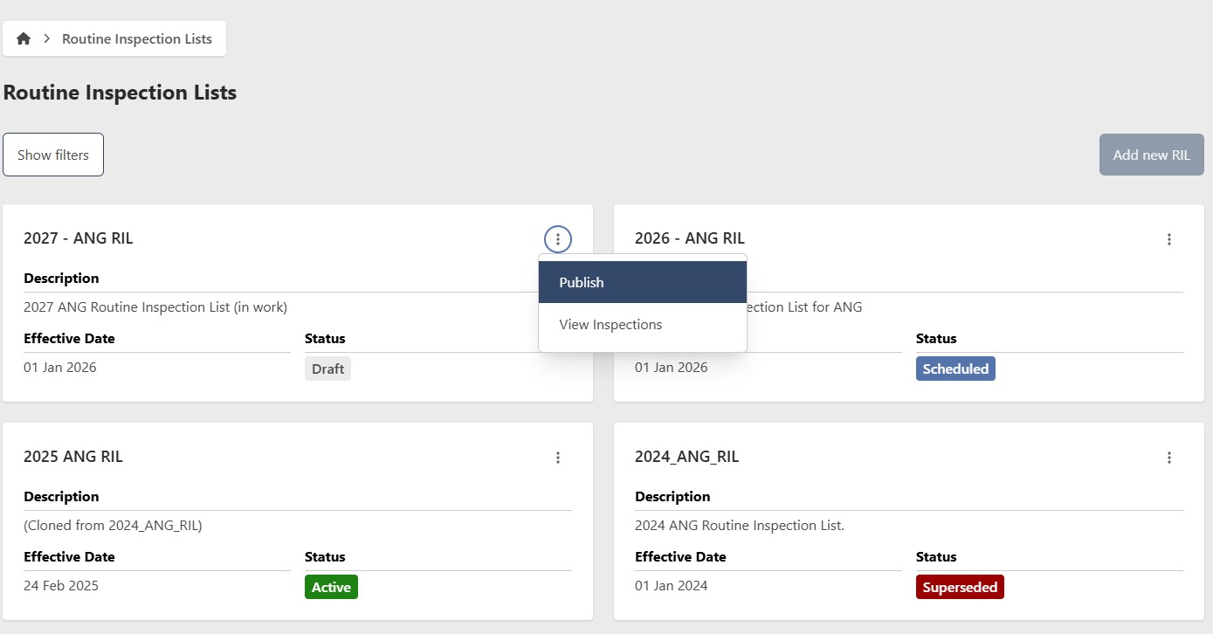Click the green Active status badge
1213x634 pixels.
pyautogui.click(x=331, y=587)
